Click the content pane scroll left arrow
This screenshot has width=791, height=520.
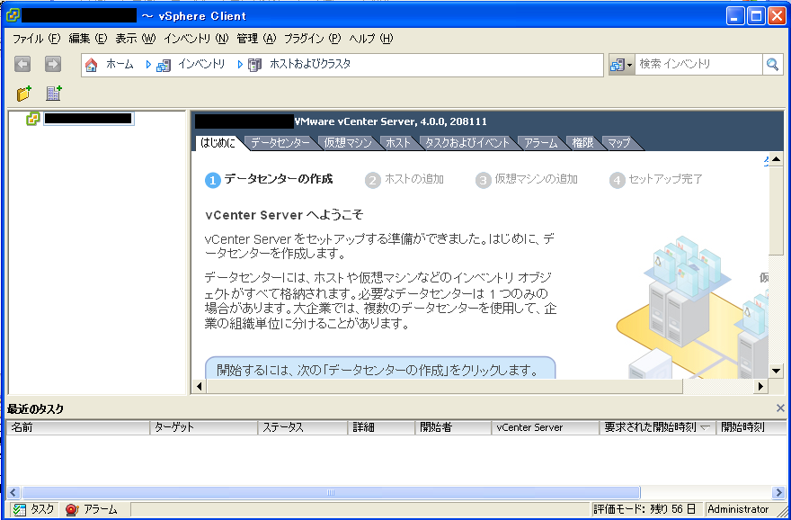(200, 386)
